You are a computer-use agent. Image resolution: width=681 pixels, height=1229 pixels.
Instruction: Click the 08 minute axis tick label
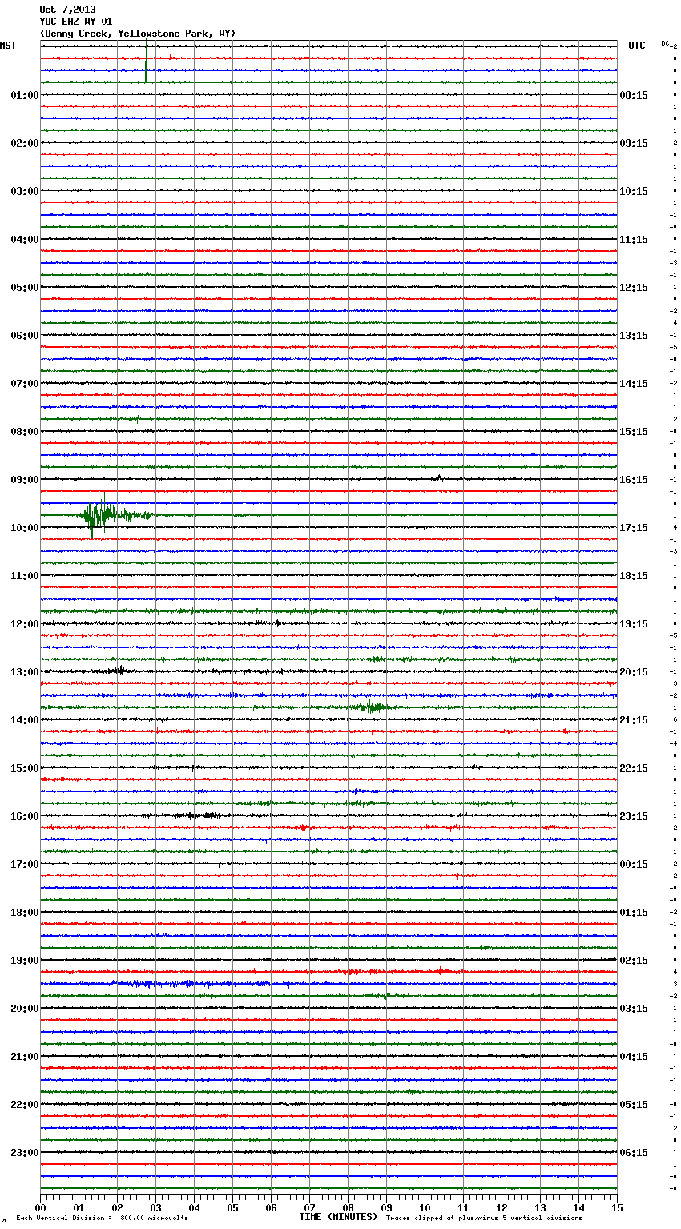348,1207
